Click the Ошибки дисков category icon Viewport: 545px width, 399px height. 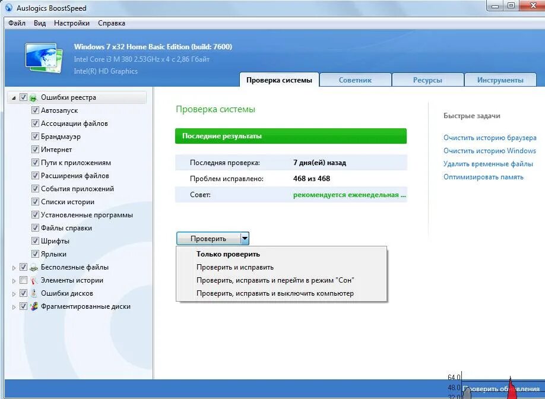33,293
